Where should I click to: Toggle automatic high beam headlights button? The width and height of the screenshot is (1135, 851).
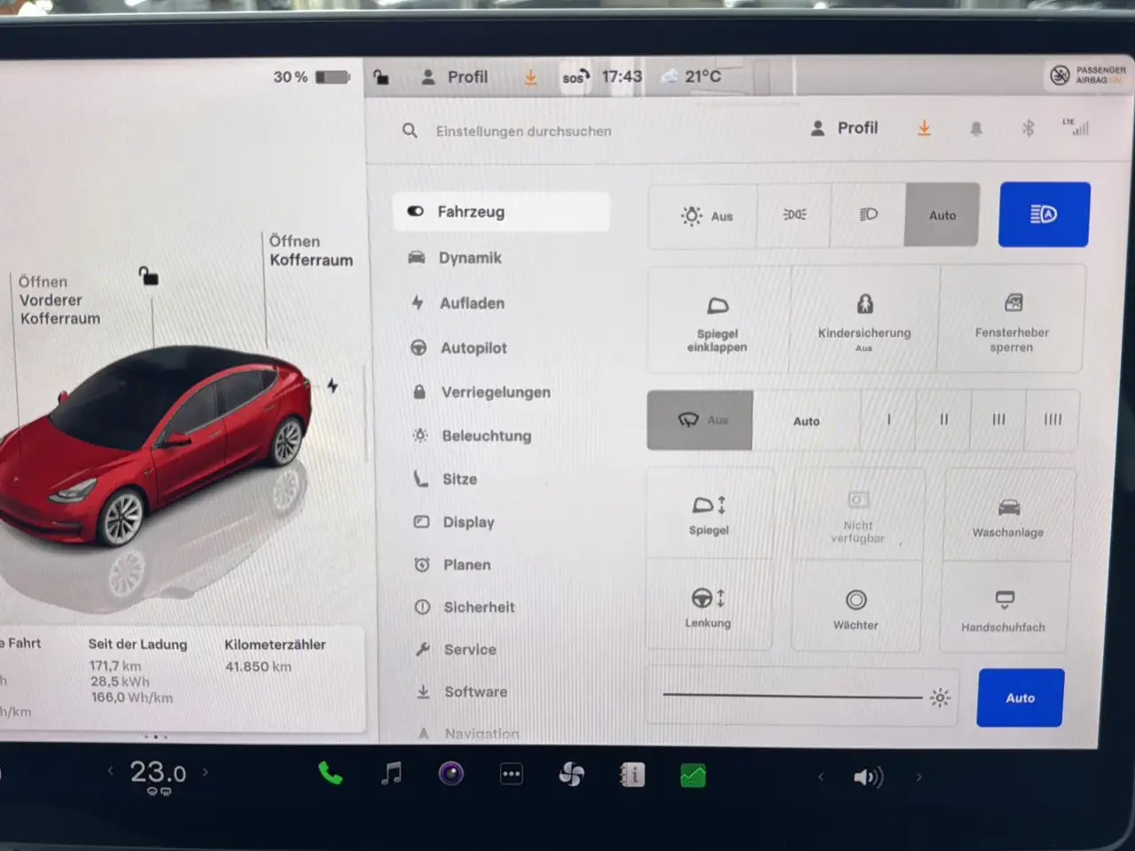[x=1044, y=215]
